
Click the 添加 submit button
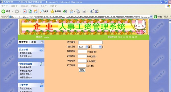click(x=82, y=70)
